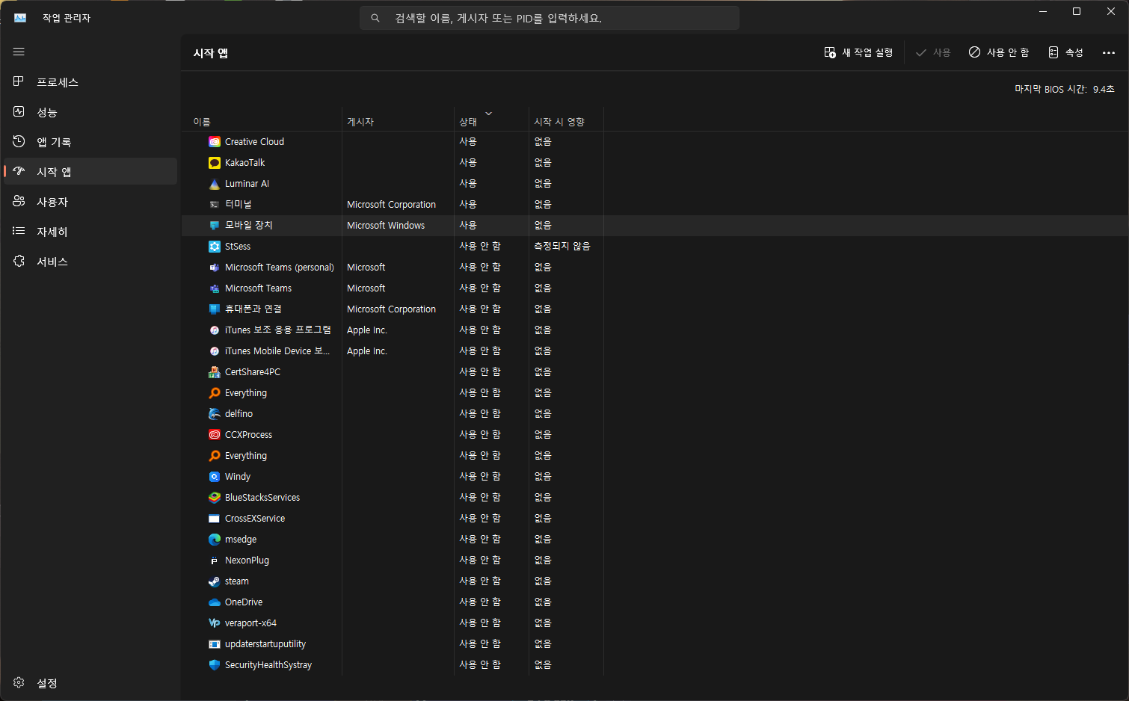This screenshot has height=701, width=1129.
Task: Click the msedge app icon
Action: (215, 540)
